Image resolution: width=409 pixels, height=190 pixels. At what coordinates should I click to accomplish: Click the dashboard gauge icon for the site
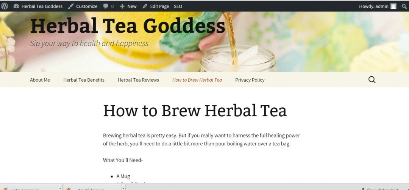[x=16, y=6]
